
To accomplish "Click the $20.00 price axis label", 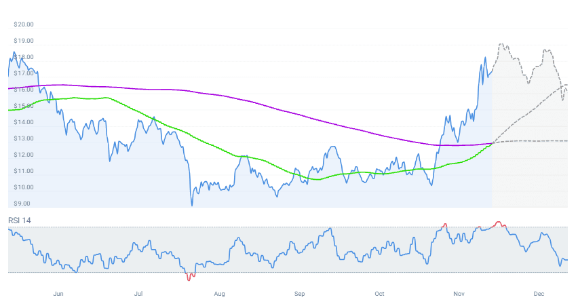I will pos(24,24).
